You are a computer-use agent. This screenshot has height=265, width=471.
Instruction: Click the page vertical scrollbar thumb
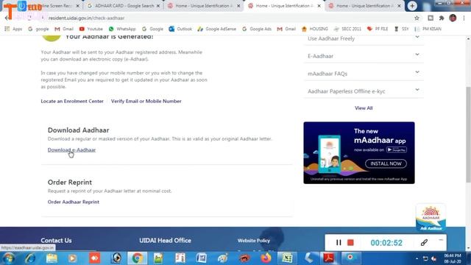(468, 134)
